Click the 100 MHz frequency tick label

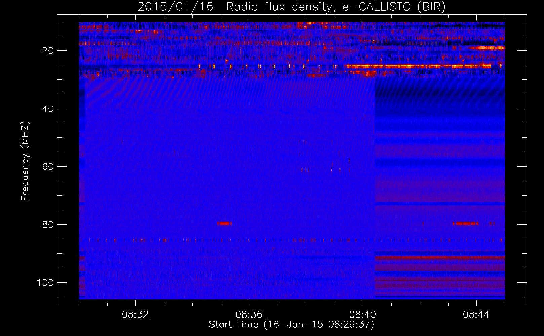[x=45, y=283]
